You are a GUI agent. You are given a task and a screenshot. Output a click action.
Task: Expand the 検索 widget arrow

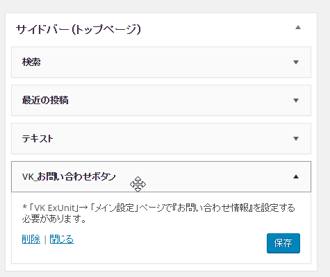point(296,62)
